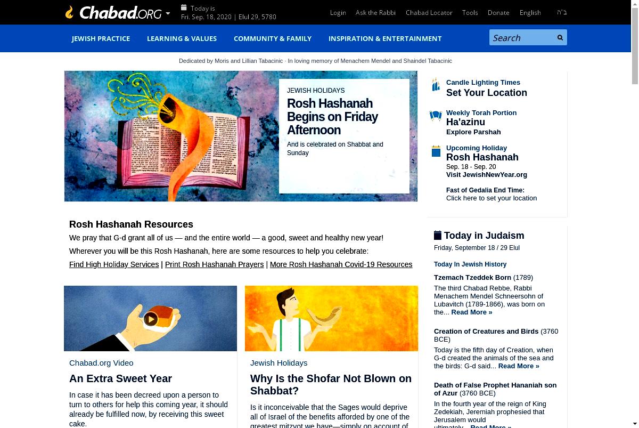Read more about Creation of Creatures
Image resolution: width=639 pixels, height=428 pixels.
(519, 366)
